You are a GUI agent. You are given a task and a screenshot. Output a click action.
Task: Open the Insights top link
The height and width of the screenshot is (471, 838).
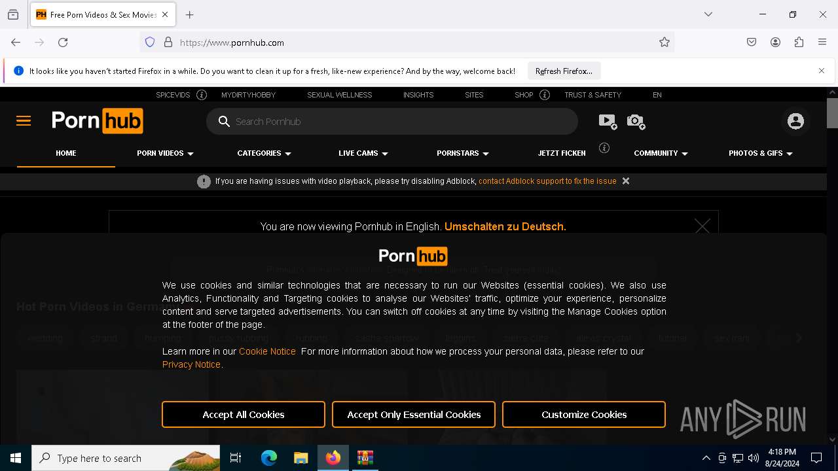(418, 95)
